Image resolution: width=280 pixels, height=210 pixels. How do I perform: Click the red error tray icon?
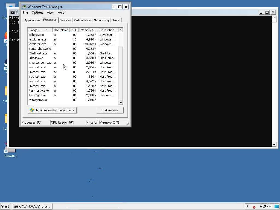[x=254, y=207]
